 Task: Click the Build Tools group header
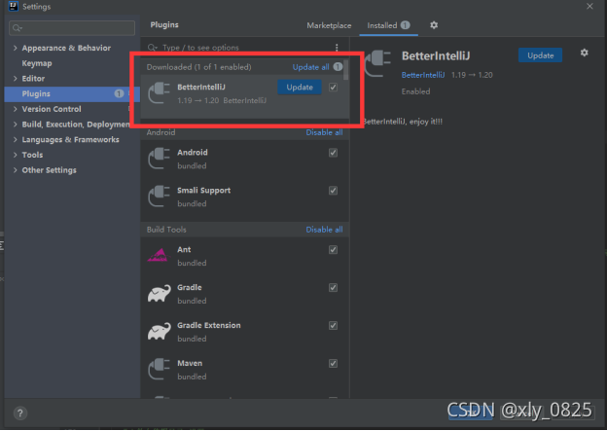[x=166, y=230]
